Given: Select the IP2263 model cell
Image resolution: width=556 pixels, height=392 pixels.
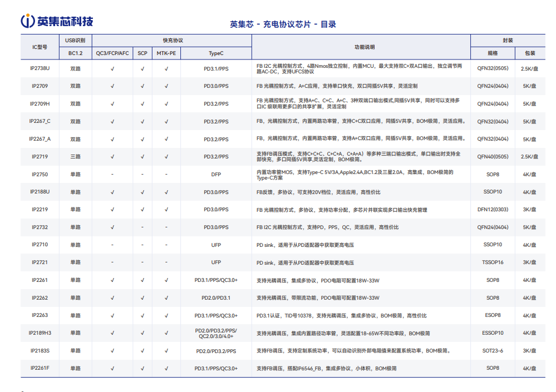Looking at the screenshot, I should click(x=40, y=315).
